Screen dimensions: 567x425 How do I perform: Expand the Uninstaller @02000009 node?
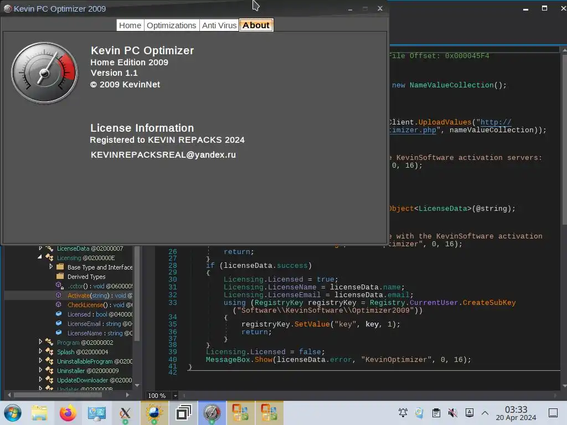(x=40, y=370)
